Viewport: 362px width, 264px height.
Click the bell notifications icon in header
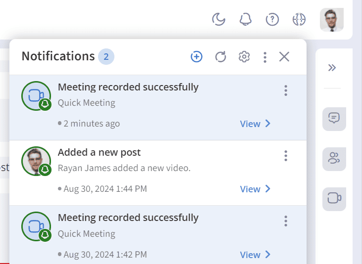pyautogui.click(x=245, y=19)
